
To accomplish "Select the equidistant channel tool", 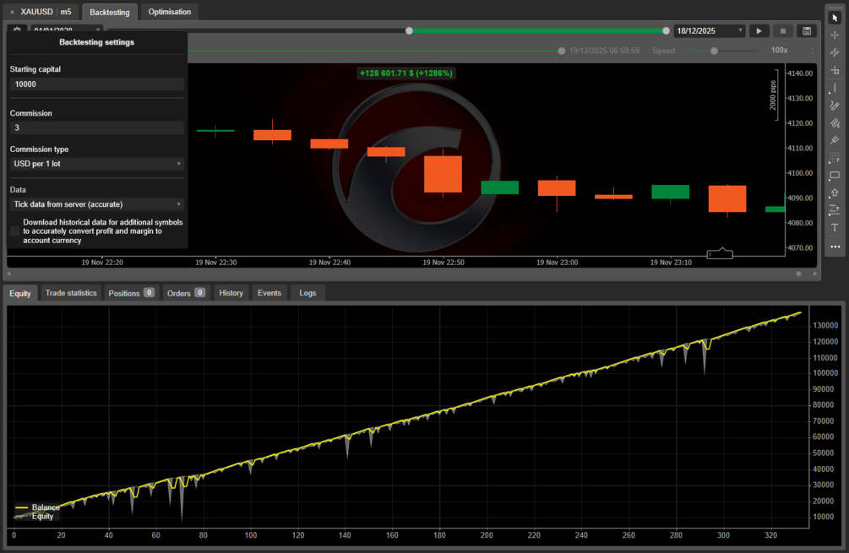I will click(835, 122).
